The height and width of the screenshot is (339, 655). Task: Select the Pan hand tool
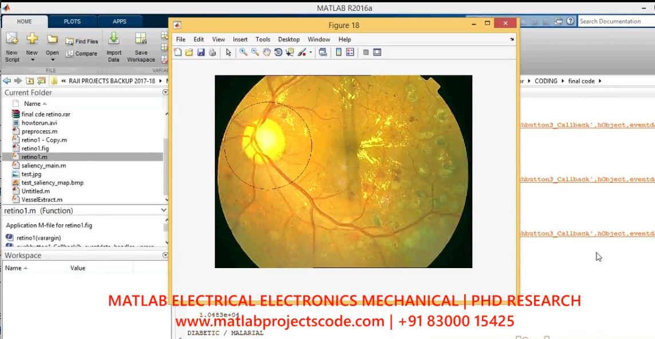pos(267,52)
